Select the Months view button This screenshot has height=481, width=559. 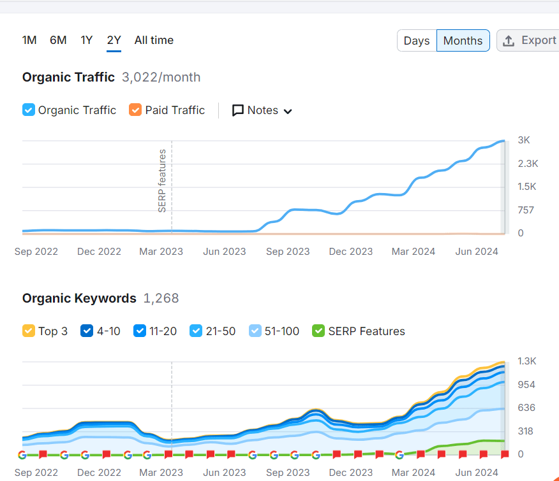[x=463, y=41]
